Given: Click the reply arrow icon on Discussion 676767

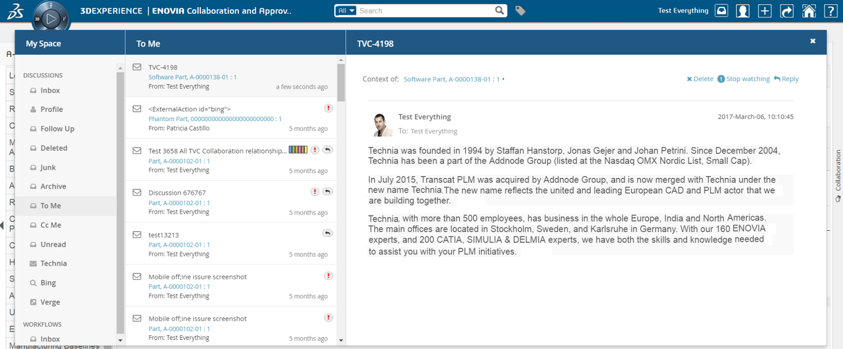Looking at the screenshot, I should click(327, 192).
